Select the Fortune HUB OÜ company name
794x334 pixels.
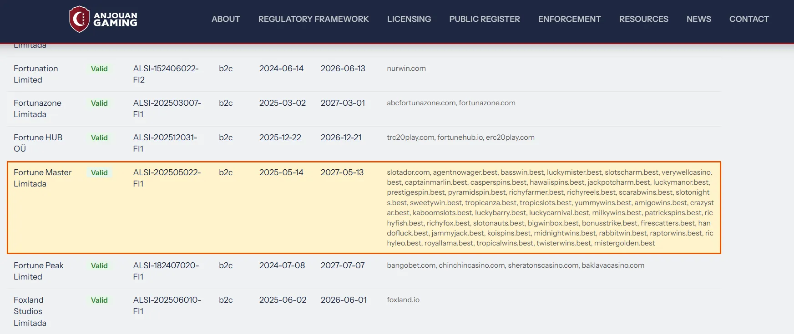[38, 143]
